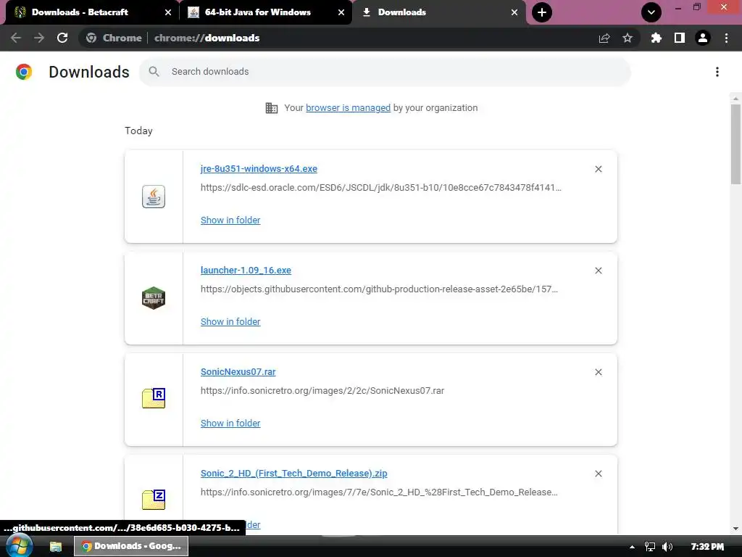The image size is (742, 557).
Task: Click the page vertical scrollbar thumb
Action: pyautogui.click(x=735, y=144)
